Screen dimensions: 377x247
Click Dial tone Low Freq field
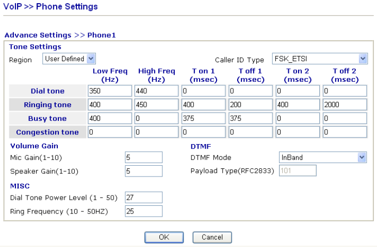(109, 91)
